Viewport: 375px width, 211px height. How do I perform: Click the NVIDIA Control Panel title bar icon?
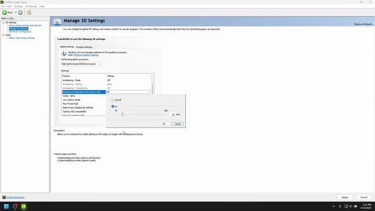click(x=2, y=2)
